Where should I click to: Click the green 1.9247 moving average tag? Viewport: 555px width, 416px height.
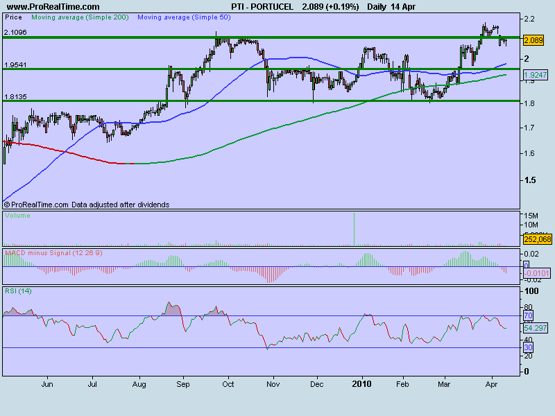tap(533, 73)
